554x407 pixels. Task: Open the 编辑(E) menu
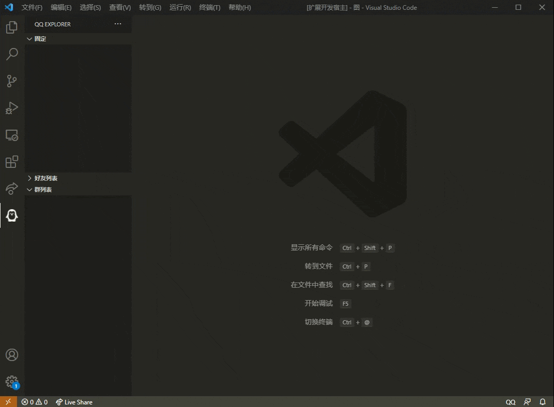click(61, 7)
